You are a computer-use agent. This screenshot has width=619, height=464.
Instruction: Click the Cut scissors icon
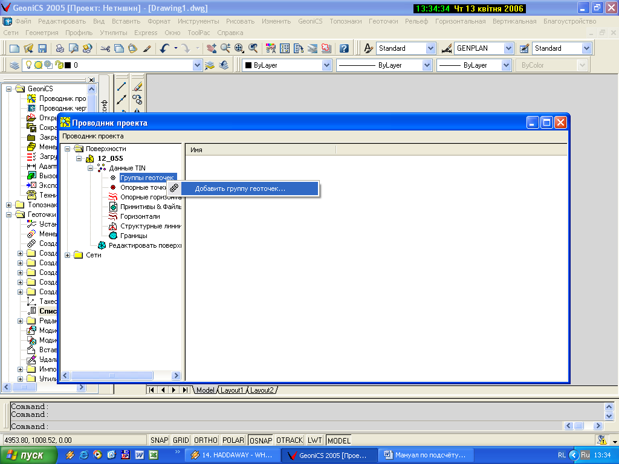point(105,48)
